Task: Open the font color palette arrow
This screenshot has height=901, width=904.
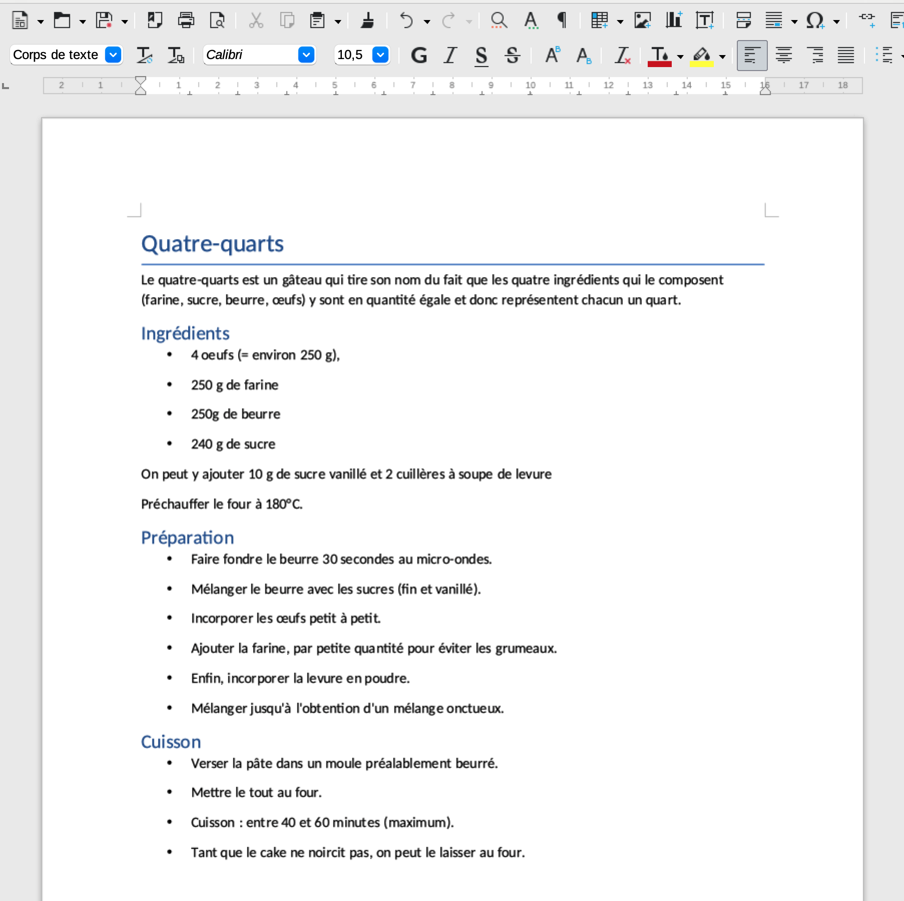Action: 680,57
